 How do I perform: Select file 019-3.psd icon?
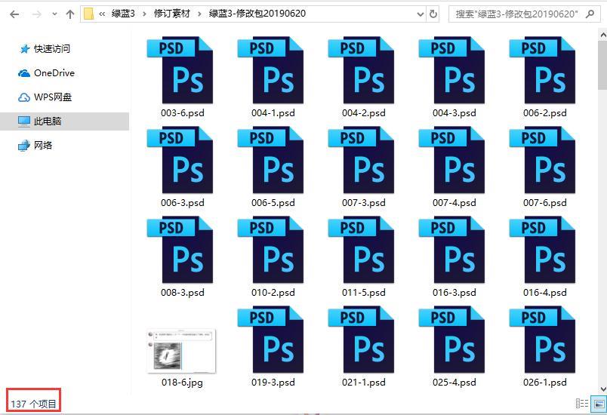(270, 339)
